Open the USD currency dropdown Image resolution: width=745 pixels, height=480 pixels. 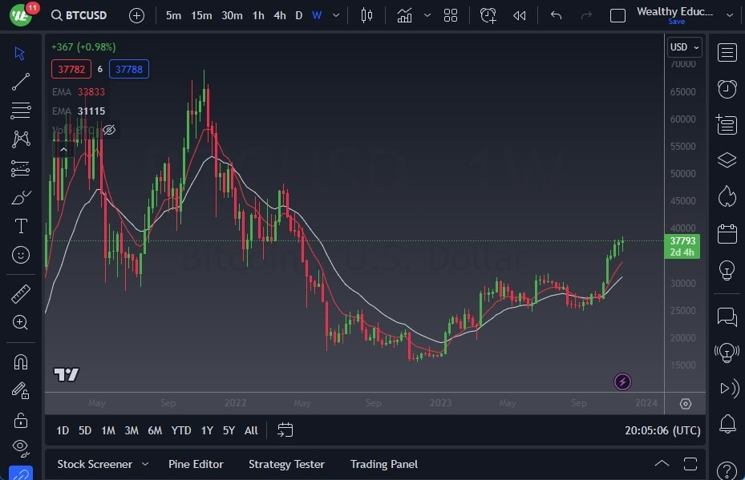[x=683, y=46]
